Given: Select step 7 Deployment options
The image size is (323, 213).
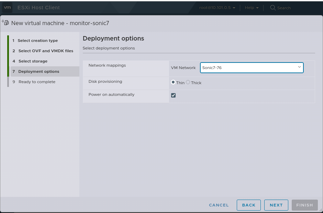Looking at the screenshot, I should click(x=39, y=71).
